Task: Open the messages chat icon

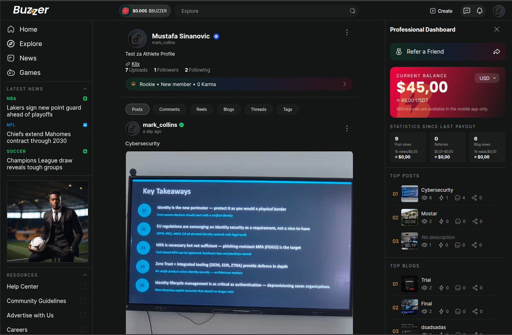Action: (466, 11)
